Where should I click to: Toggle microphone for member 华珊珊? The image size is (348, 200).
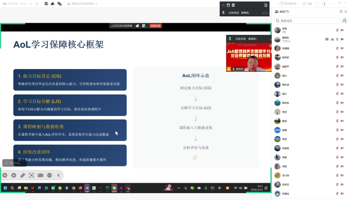(x=337, y=48)
